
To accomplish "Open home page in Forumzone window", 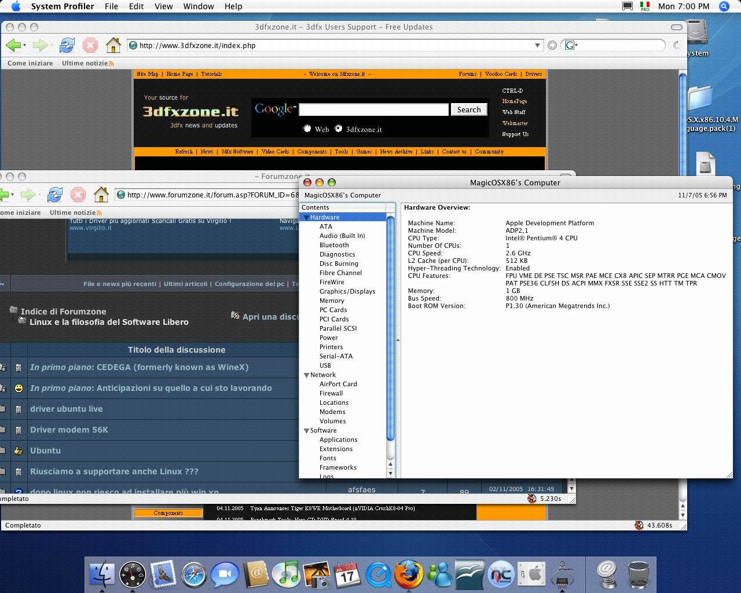I will coord(101,195).
